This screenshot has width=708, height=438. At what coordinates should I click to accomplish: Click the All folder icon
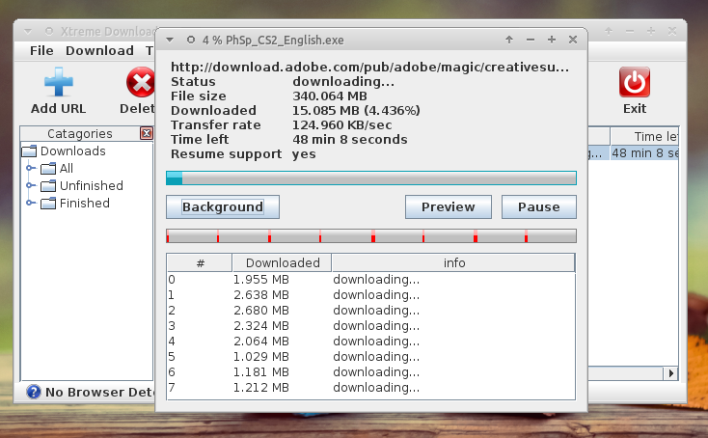48,169
